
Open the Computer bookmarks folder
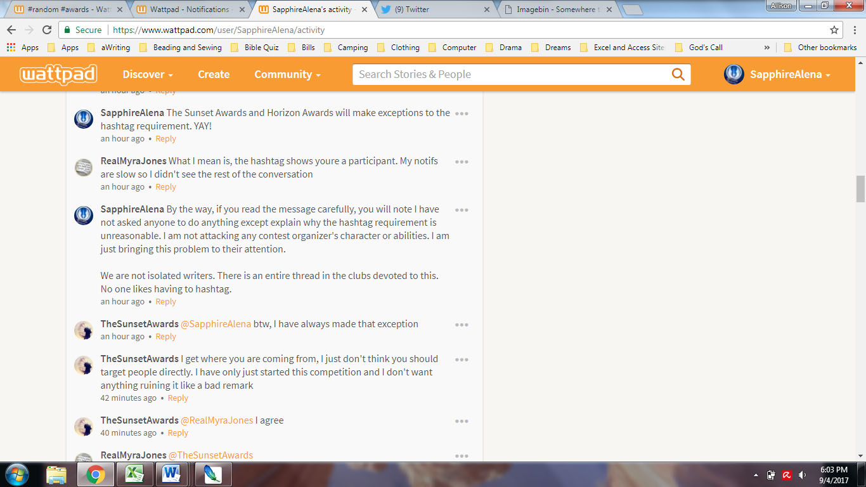coord(453,48)
